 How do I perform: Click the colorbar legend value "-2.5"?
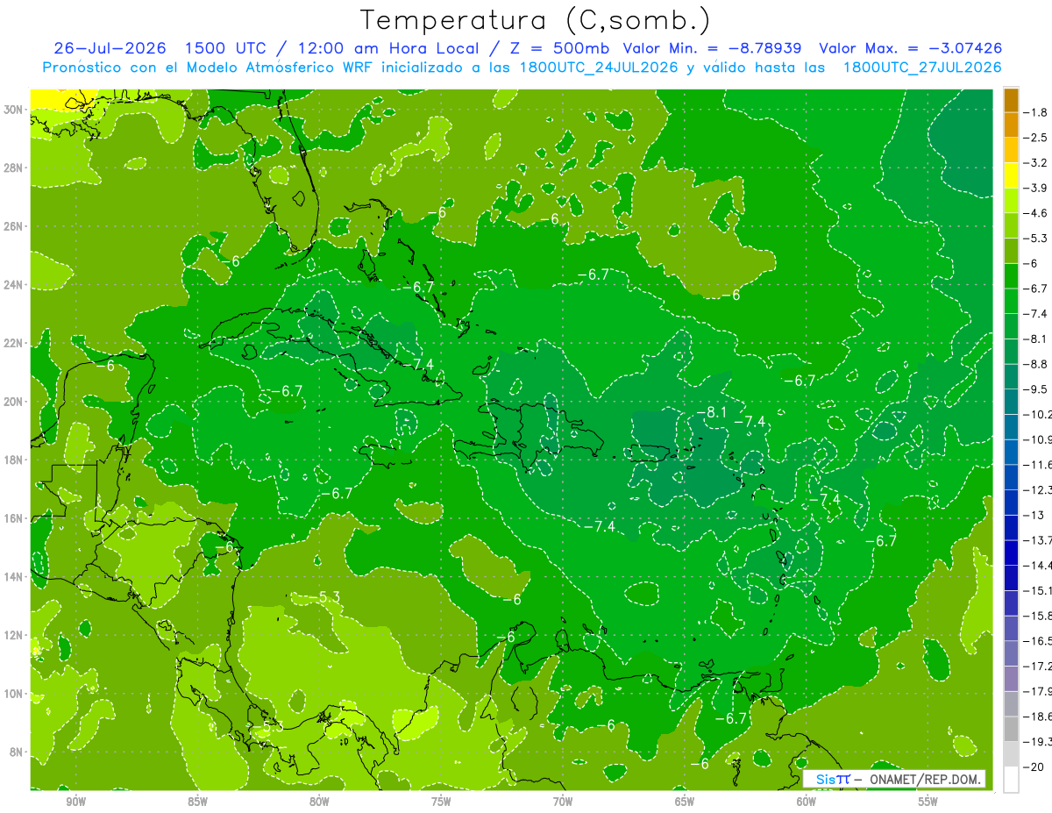[x=1036, y=138]
